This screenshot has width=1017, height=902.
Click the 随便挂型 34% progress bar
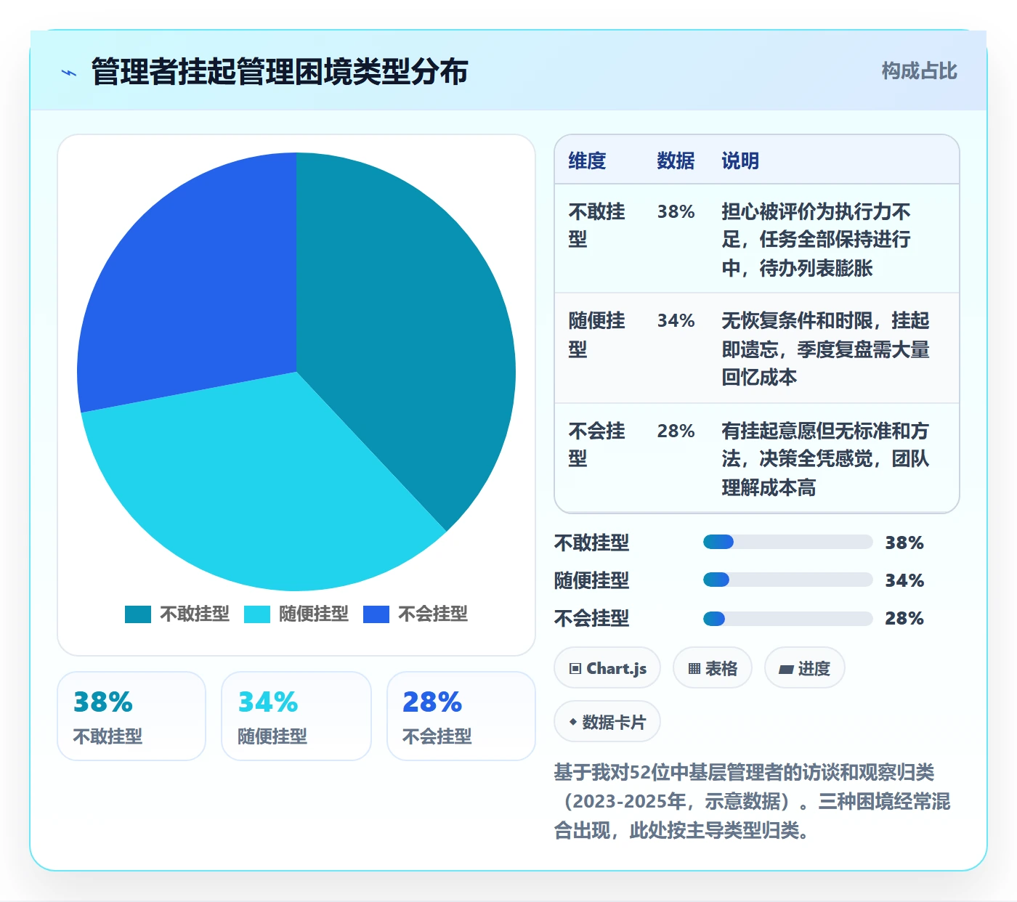click(x=787, y=580)
